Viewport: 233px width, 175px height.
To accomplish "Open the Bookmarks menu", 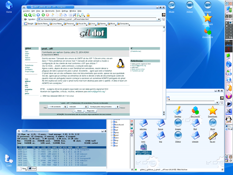I will pos(50,11).
